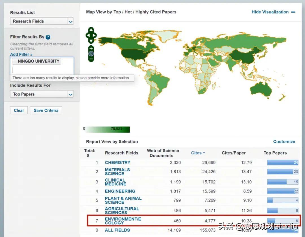Zoom out on the world map
The width and height of the screenshot is (305, 237).
click(x=91, y=59)
